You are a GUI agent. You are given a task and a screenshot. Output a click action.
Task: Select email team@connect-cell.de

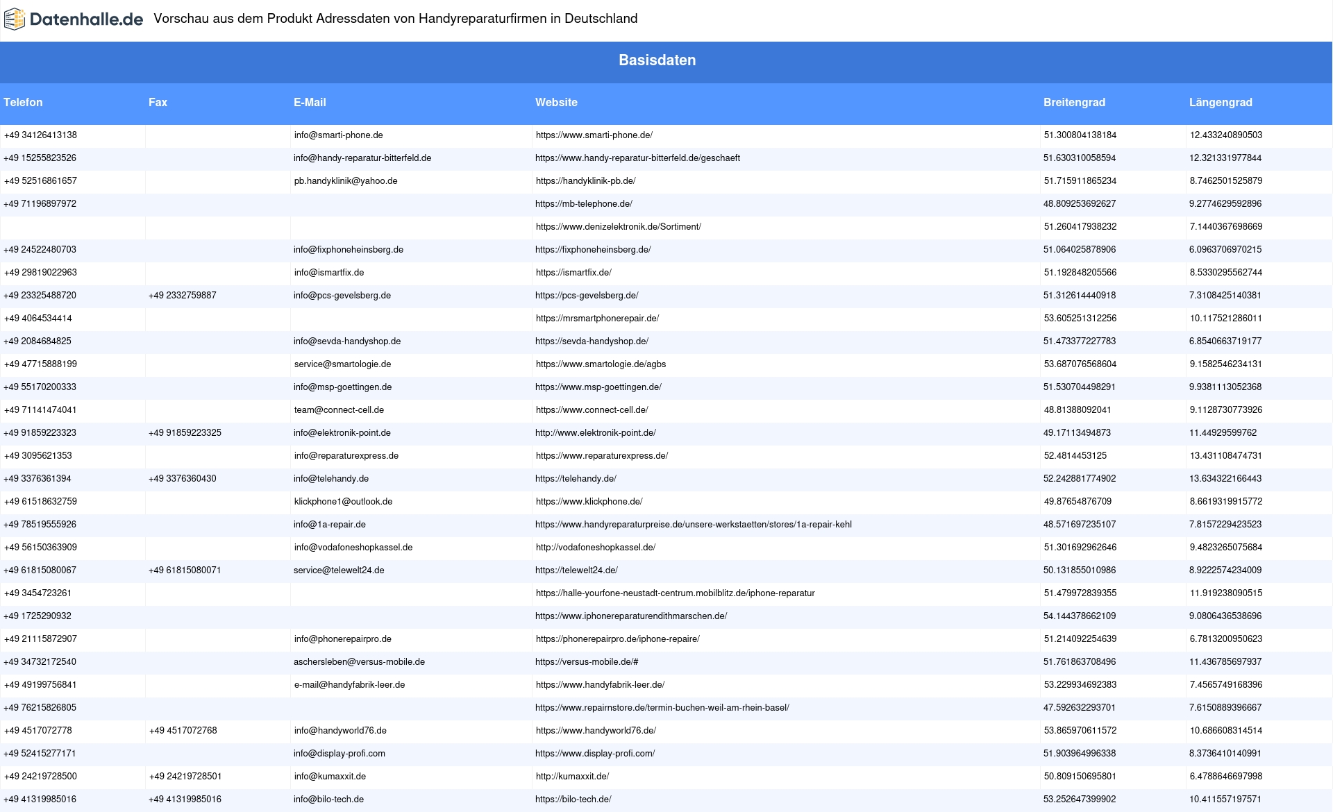tap(339, 410)
